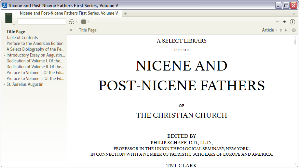Open Dedication of Volume II entry
The height and width of the screenshot is (168, 299).
click(35, 67)
